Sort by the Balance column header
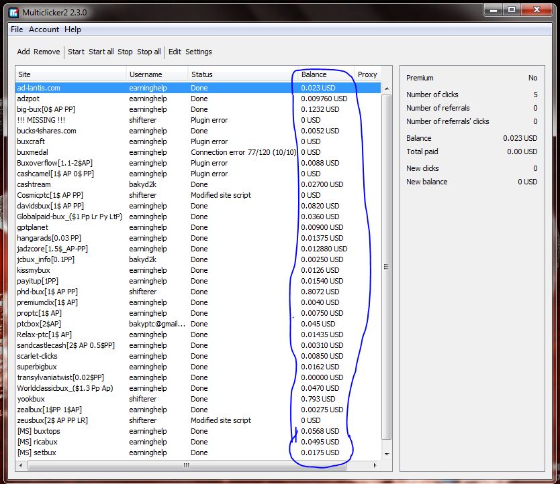 (x=326, y=74)
